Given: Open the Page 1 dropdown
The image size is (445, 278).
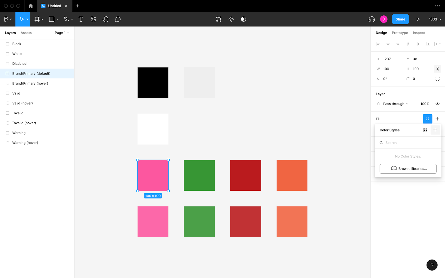Looking at the screenshot, I should [x=62, y=33].
